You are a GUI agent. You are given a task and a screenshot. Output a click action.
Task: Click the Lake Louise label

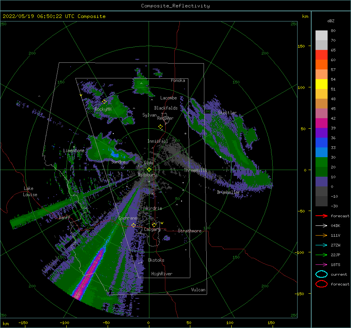pyautogui.click(x=30, y=191)
